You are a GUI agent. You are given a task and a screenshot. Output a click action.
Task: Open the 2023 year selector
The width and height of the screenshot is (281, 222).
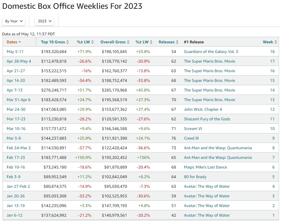tap(44, 21)
